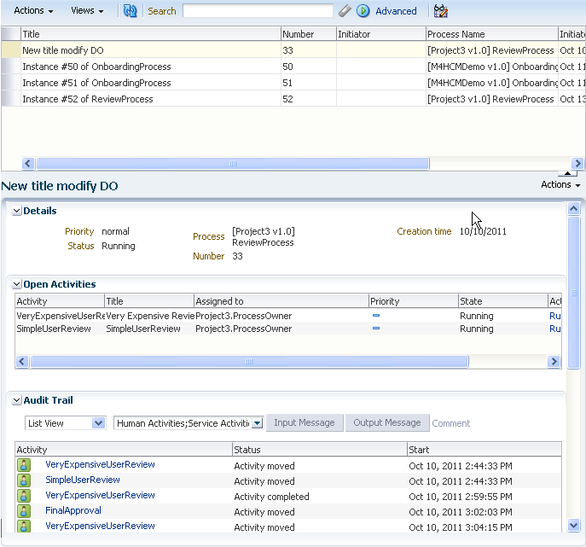Viewport: 586px width, 547px height.
Task: Select row 'New title modify DO'
Action: coord(293,50)
